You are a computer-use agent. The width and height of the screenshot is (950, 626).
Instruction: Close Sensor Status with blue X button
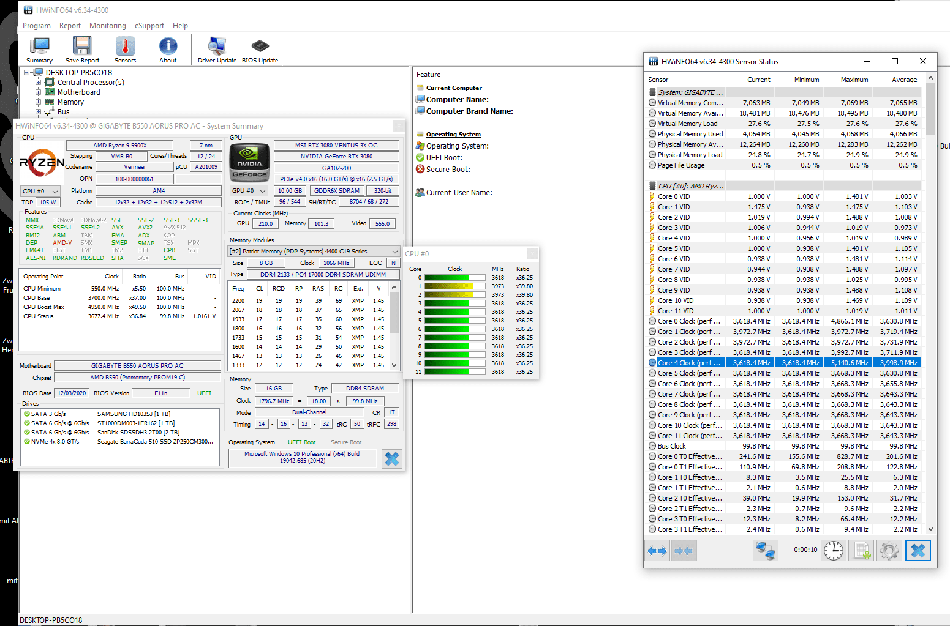[918, 551]
